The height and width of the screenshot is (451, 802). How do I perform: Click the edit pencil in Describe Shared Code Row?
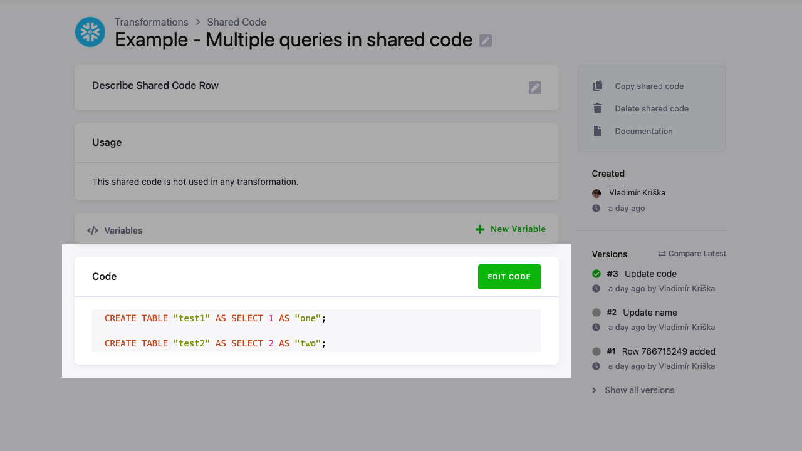[x=534, y=88]
